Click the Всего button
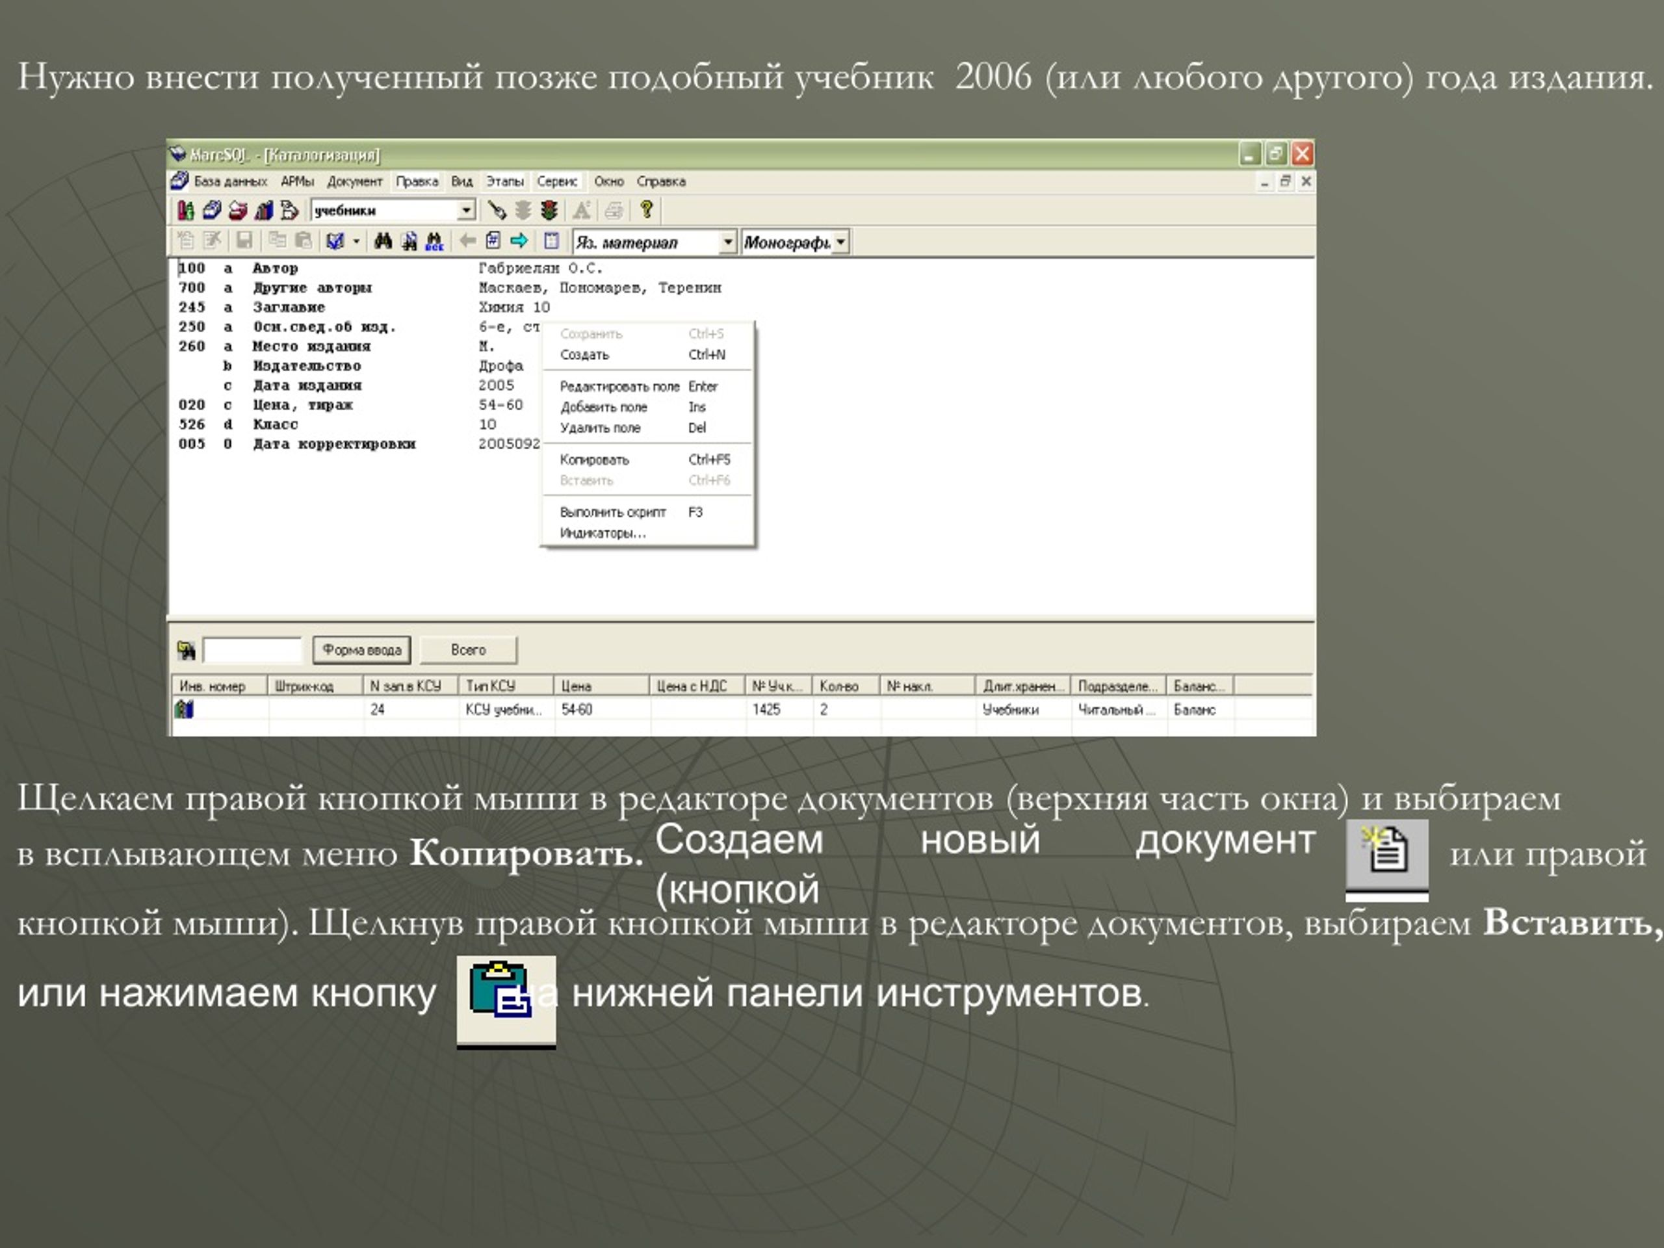The image size is (1664, 1248). 468,650
